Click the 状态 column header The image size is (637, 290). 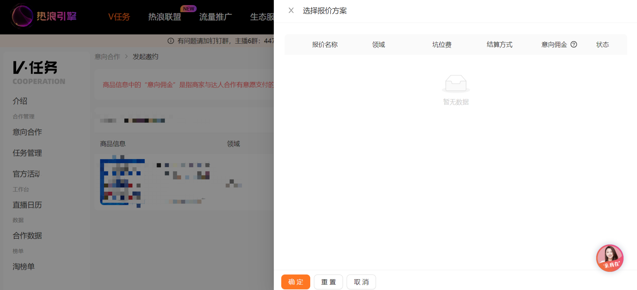603,45
